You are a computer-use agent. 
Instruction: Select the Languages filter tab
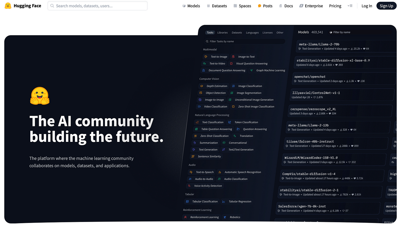tap(252, 33)
